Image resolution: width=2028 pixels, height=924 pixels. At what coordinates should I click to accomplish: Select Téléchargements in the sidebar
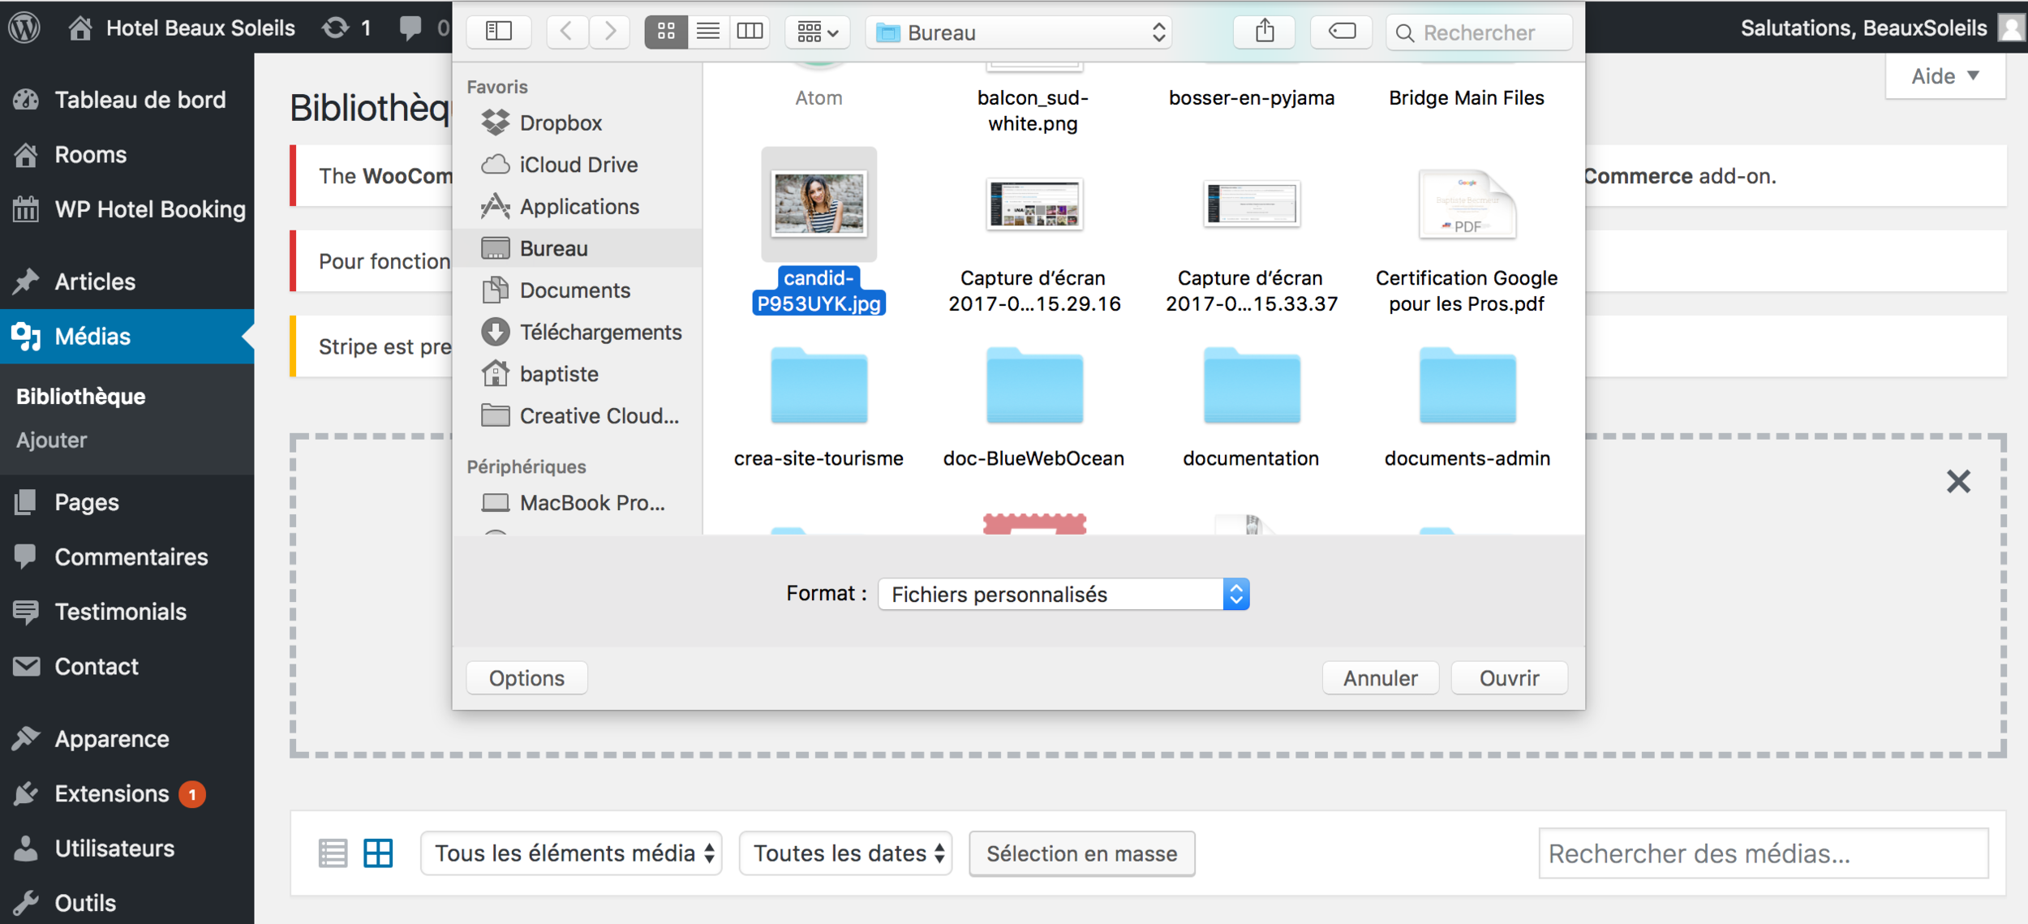[x=599, y=333]
